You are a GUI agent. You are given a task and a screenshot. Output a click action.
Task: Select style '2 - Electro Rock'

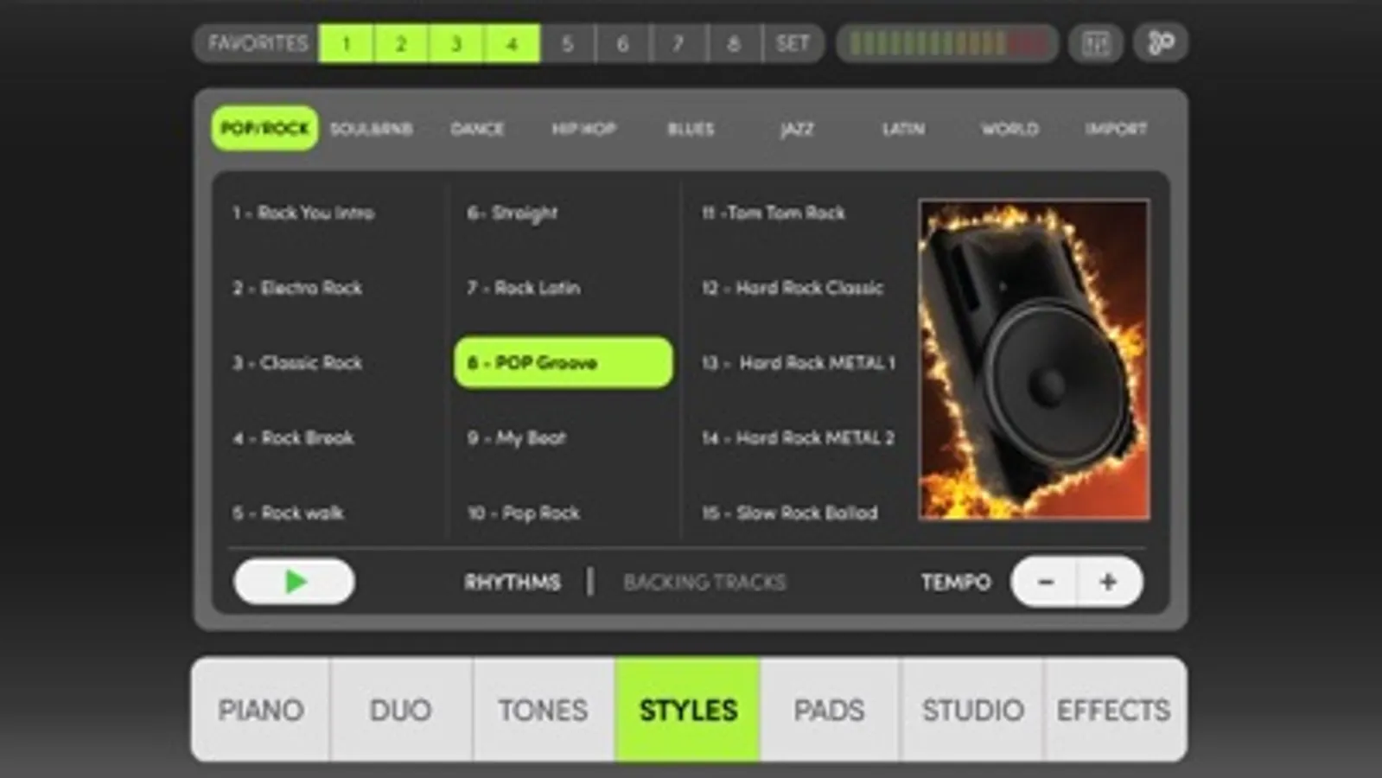pyautogui.click(x=297, y=288)
